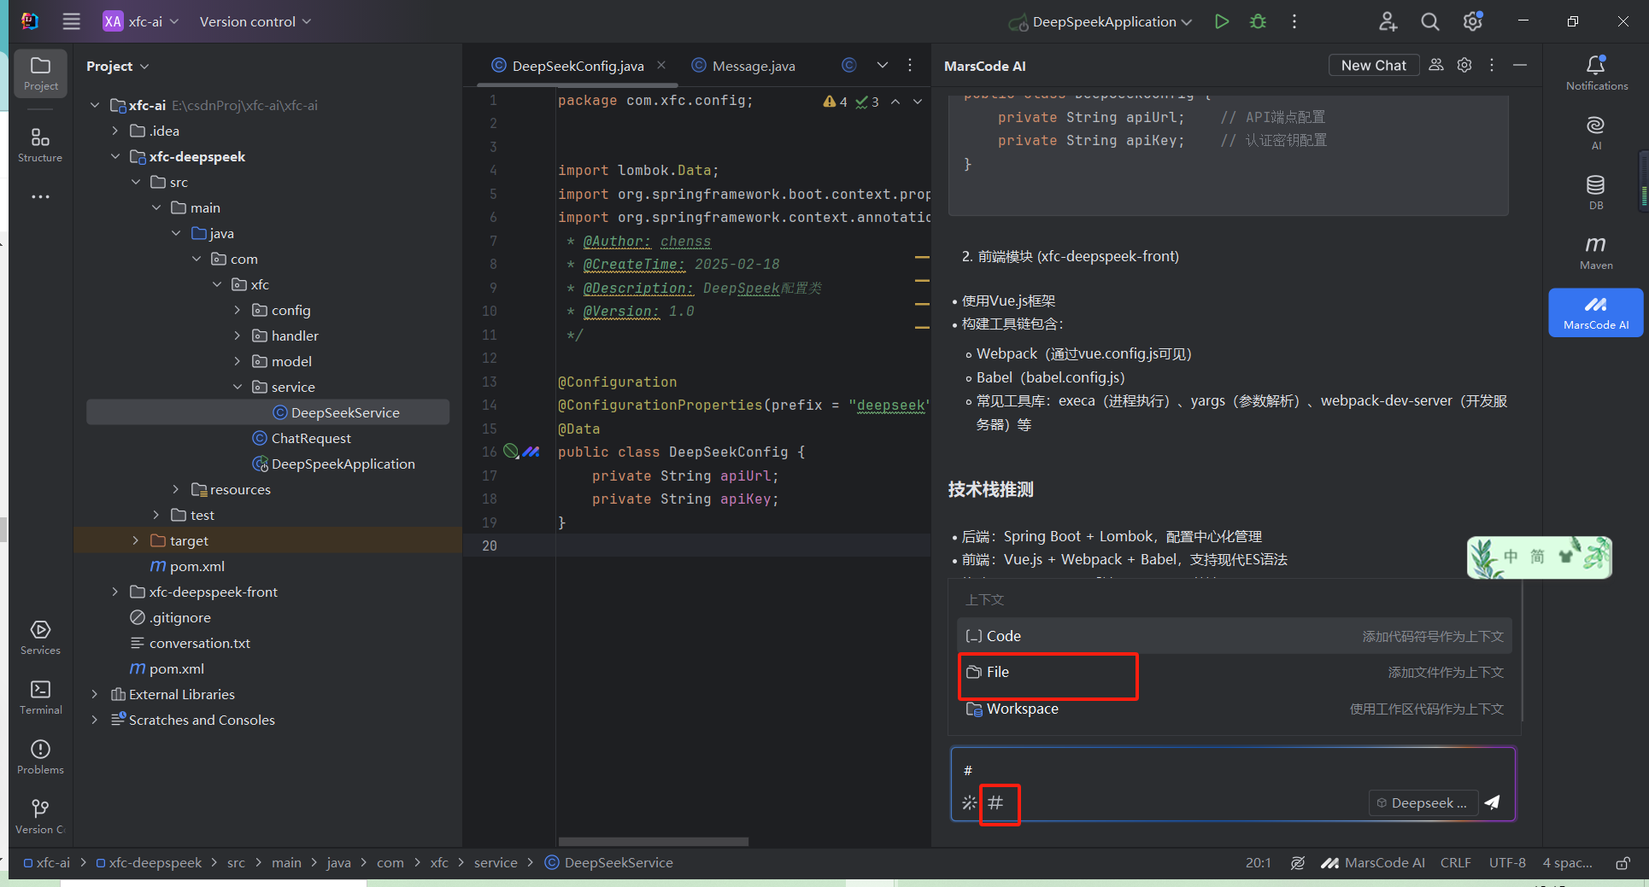Screen dimensions: 1649x887
Task: Open the Maven tool window
Action: click(x=1596, y=253)
